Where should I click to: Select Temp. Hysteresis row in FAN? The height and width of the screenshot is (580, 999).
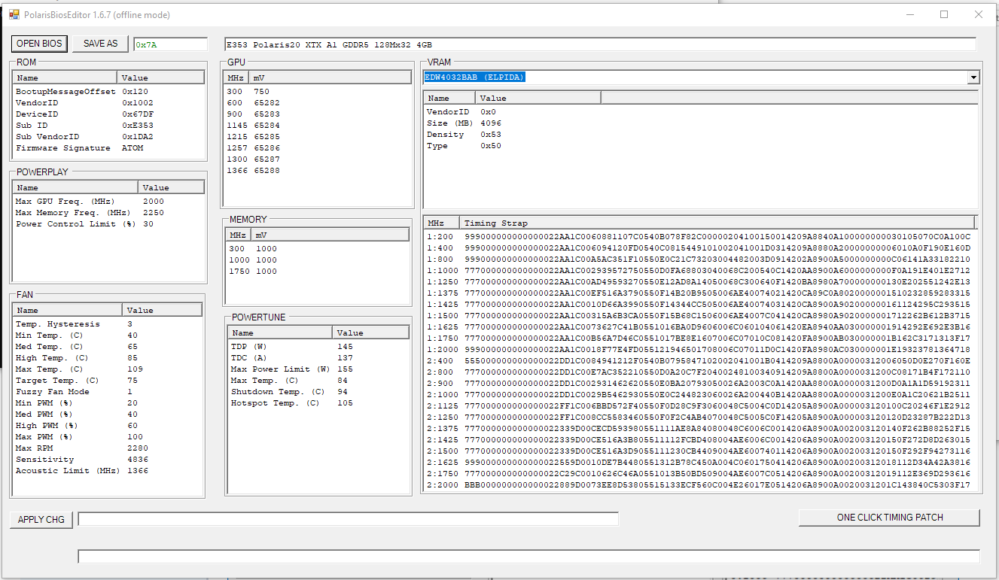pyautogui.click(x=108, y=324)
